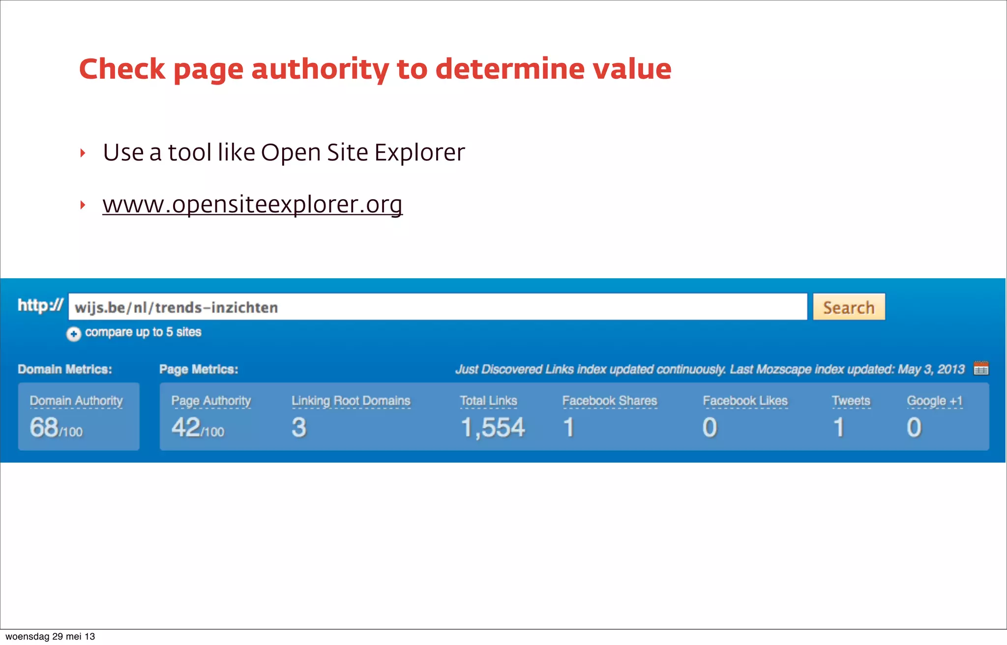1007x645 pixels.
Task: Click the Domain Authority label
Action: (x=76, y=401)
